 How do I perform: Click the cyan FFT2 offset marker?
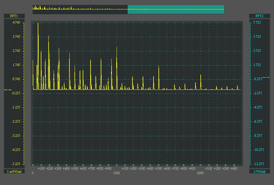coord(265,77)
